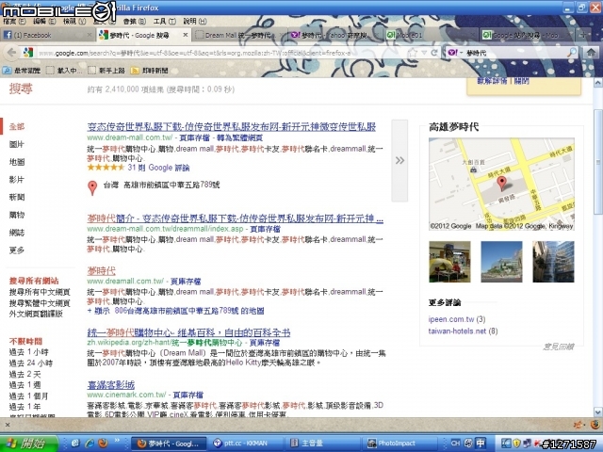Image resolution: width=603 pixels, height=452 pixels.
Task: Click the 31 則 Google 評論 link
Action: click(158, 168)
